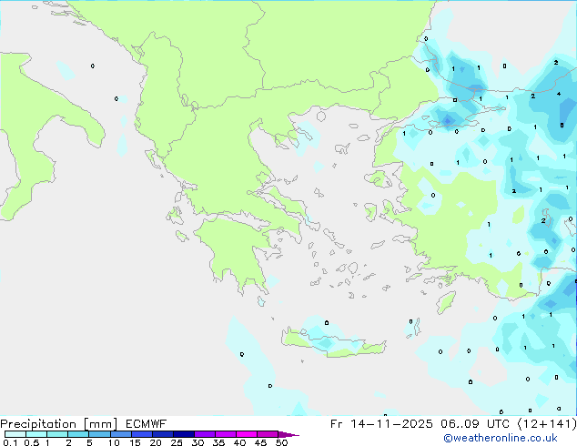Click the '06..09 UTC' time range text
The height and width of the screenshot is (446, 577).
(475, 424)
